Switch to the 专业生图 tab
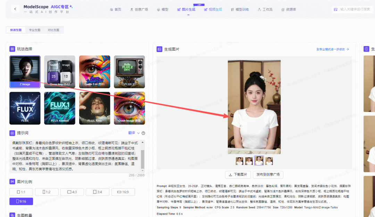 coord(34,30)
